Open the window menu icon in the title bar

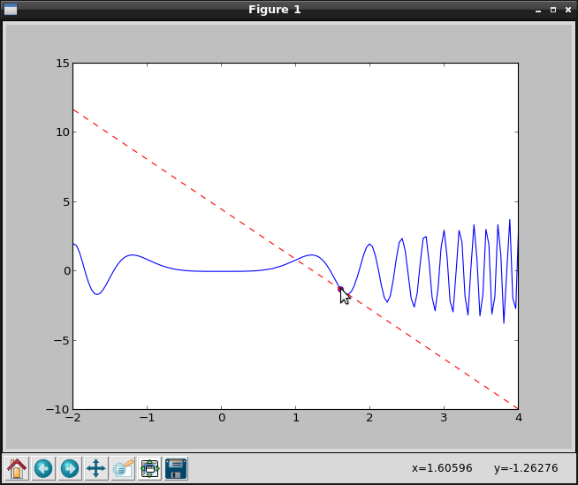pyautogui.click(x=11, y=10)
